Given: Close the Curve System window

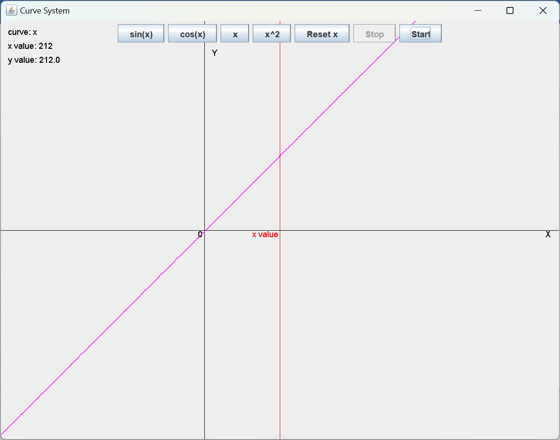Looking at the screenshot, I should click(543, 10).
